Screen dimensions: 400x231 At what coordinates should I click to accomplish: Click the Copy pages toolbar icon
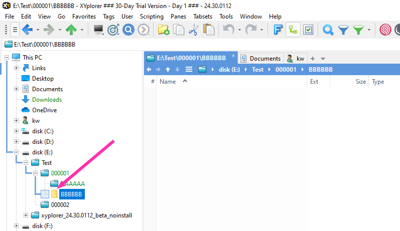(x=179, y=30)
